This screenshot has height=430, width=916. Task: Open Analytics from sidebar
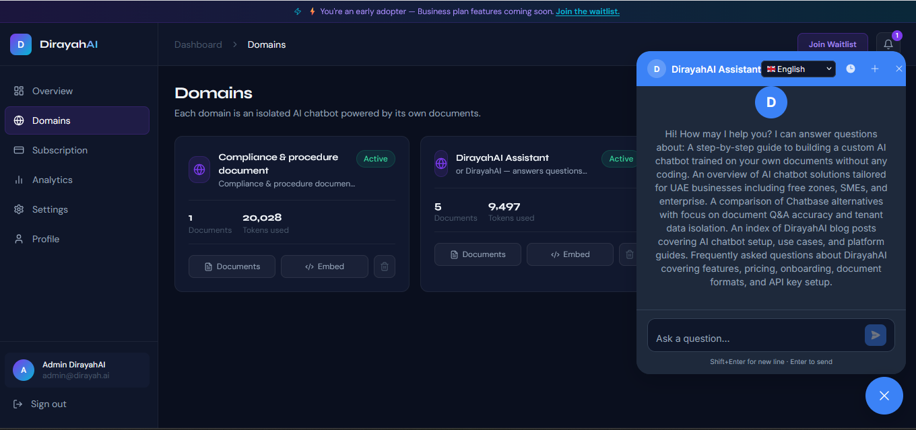pyautogui.click(x=77, y=180)
